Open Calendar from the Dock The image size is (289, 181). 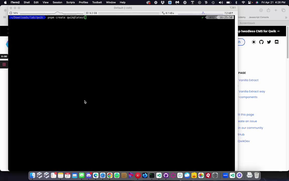tap(68, 175)
